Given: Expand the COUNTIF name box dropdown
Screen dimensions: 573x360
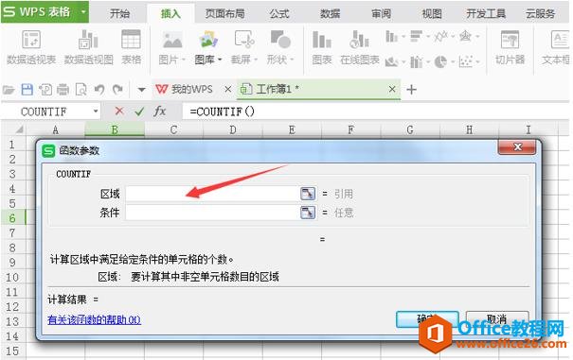Looking at the screenshot, I should pyautogui.click(x=96, y=111).
